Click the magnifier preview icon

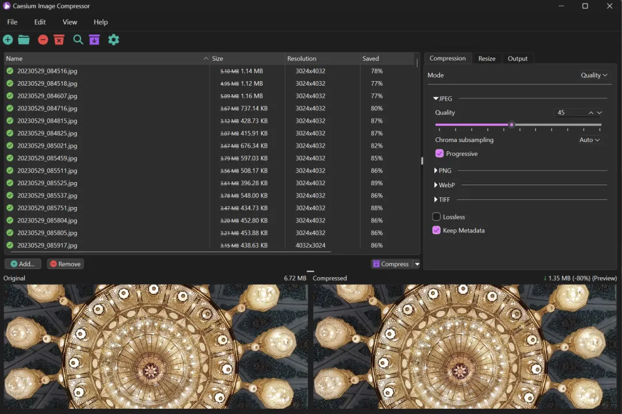[78, 40]
